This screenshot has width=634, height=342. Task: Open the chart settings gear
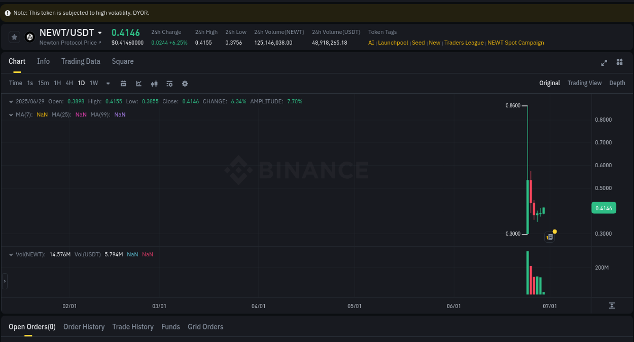(x=185, y=83)
